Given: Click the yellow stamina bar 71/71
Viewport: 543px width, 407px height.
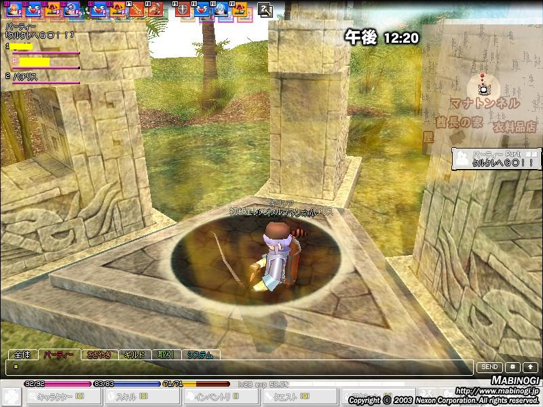Looking at the screenshot, I should (196, 384).
